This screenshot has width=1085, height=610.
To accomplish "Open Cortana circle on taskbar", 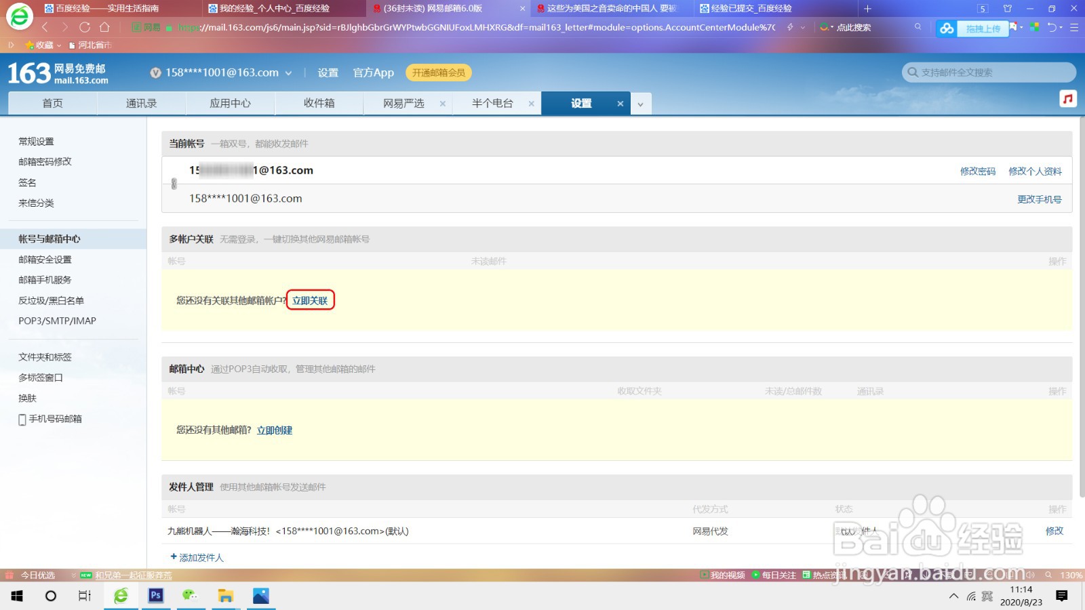I will [51, 596].
